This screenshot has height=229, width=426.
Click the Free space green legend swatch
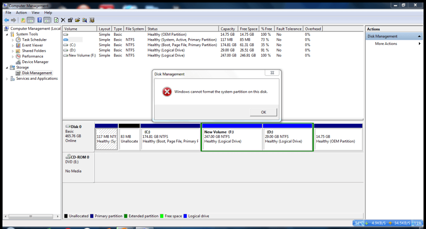tap(162, 216)
